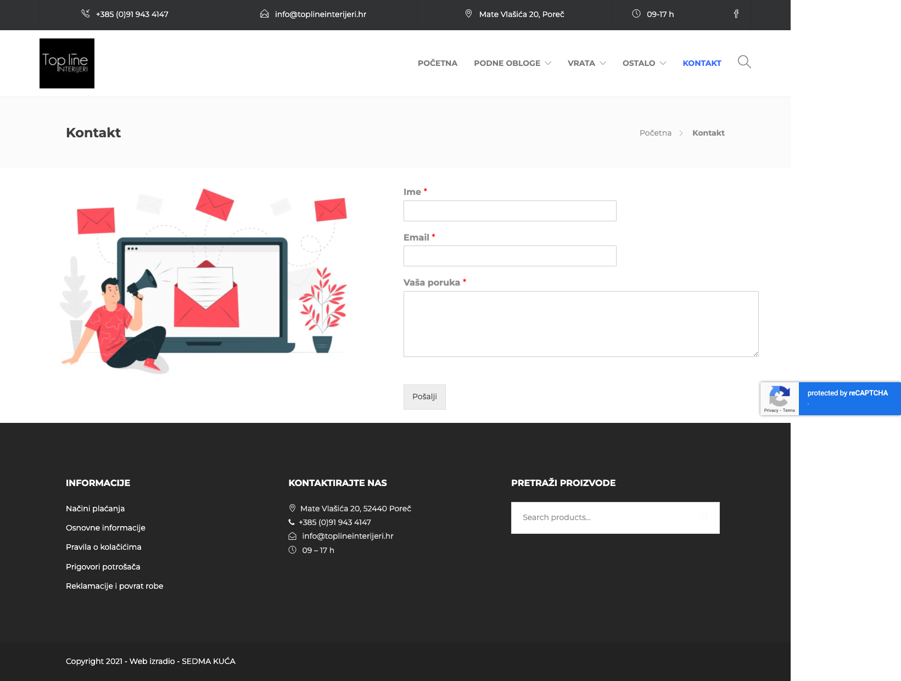Click the Search products footer field
901x681 pixels.
(615, 518)
